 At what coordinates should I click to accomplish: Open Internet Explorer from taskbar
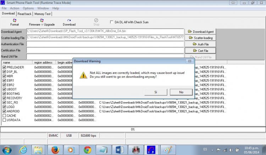point(23,150)
